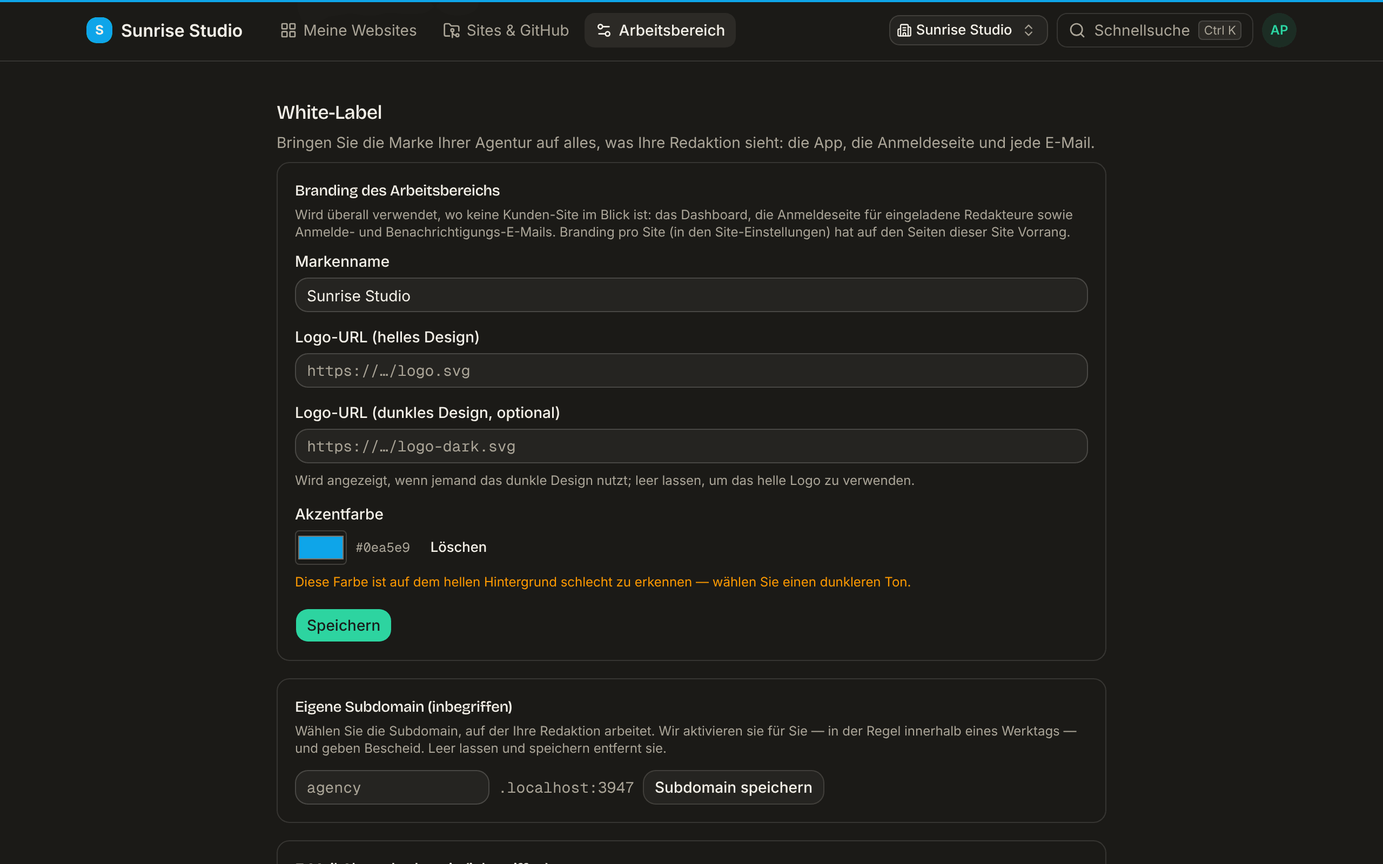The image size is (1383, 864).
Task: Click the Arbeitsbereich settings sliders icon
Action: (603, 30)
